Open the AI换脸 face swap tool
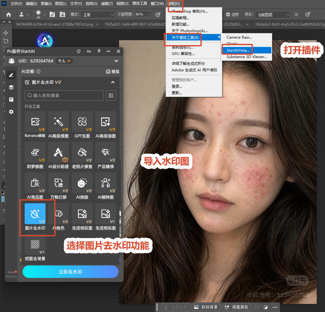Viewport: 325px width, 312px height. (x=82, y=183)
